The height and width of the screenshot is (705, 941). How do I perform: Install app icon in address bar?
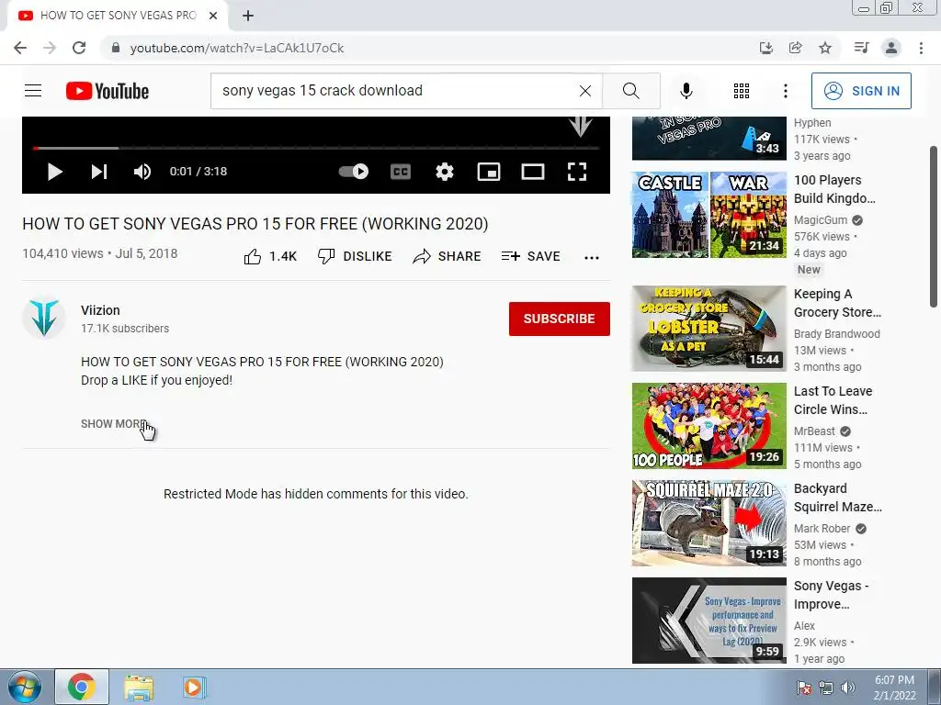coord(765,48)
